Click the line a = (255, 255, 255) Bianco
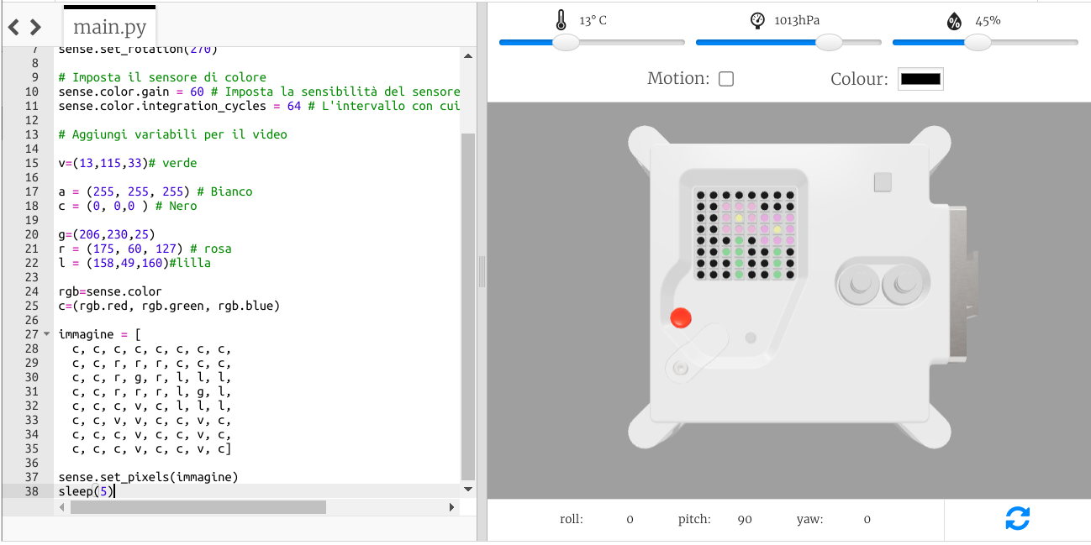This screenshot has width=1091, height=545. pyautogui.click(x=155, y=191)
